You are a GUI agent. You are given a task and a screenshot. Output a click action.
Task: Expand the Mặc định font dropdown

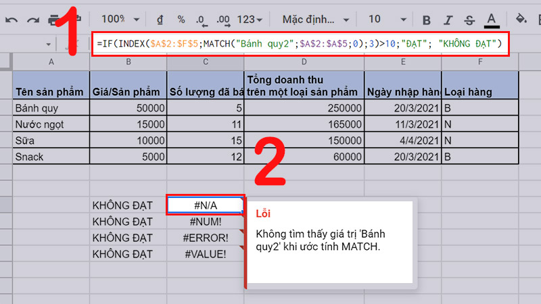(315, 20)
